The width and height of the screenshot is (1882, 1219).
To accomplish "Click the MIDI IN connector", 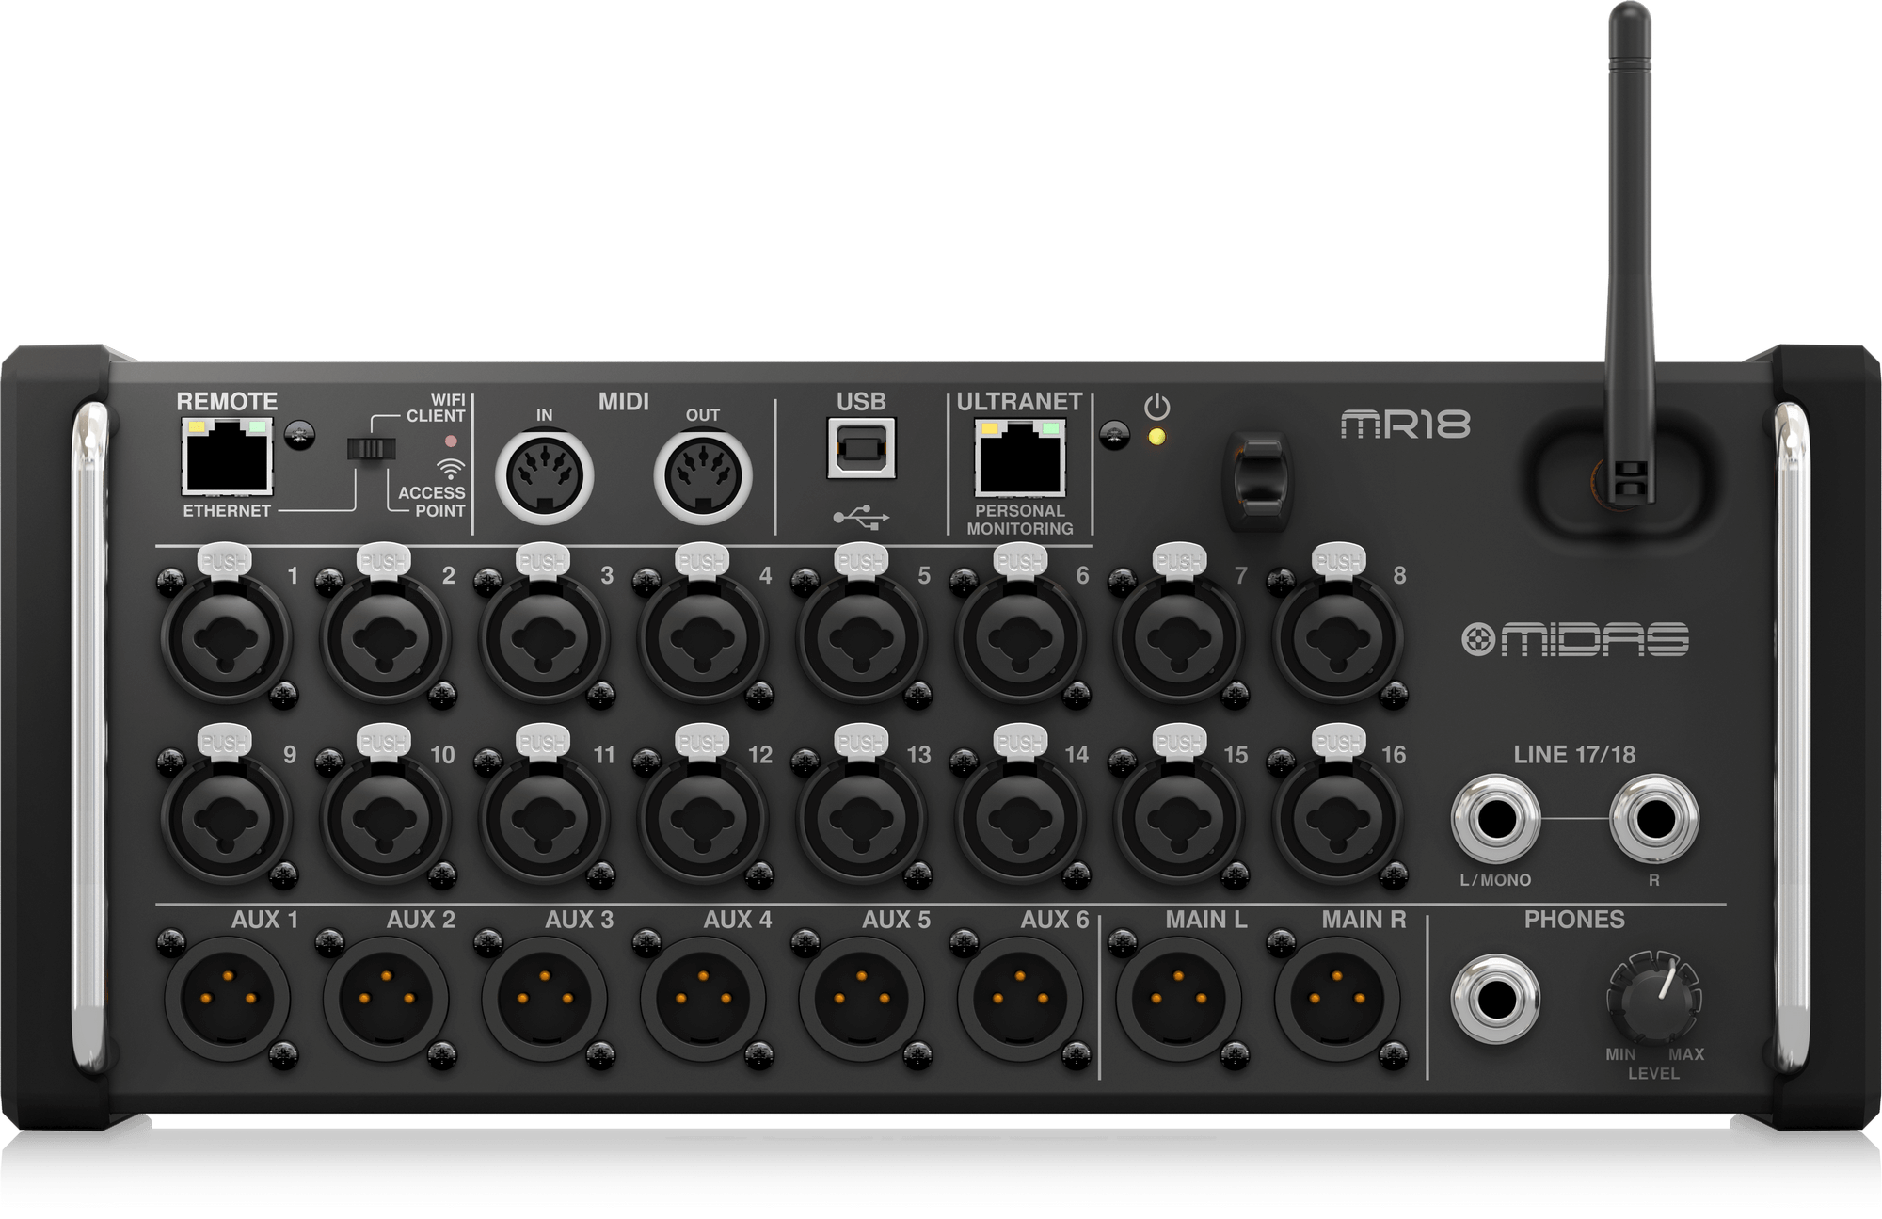I will coord(544,475).
